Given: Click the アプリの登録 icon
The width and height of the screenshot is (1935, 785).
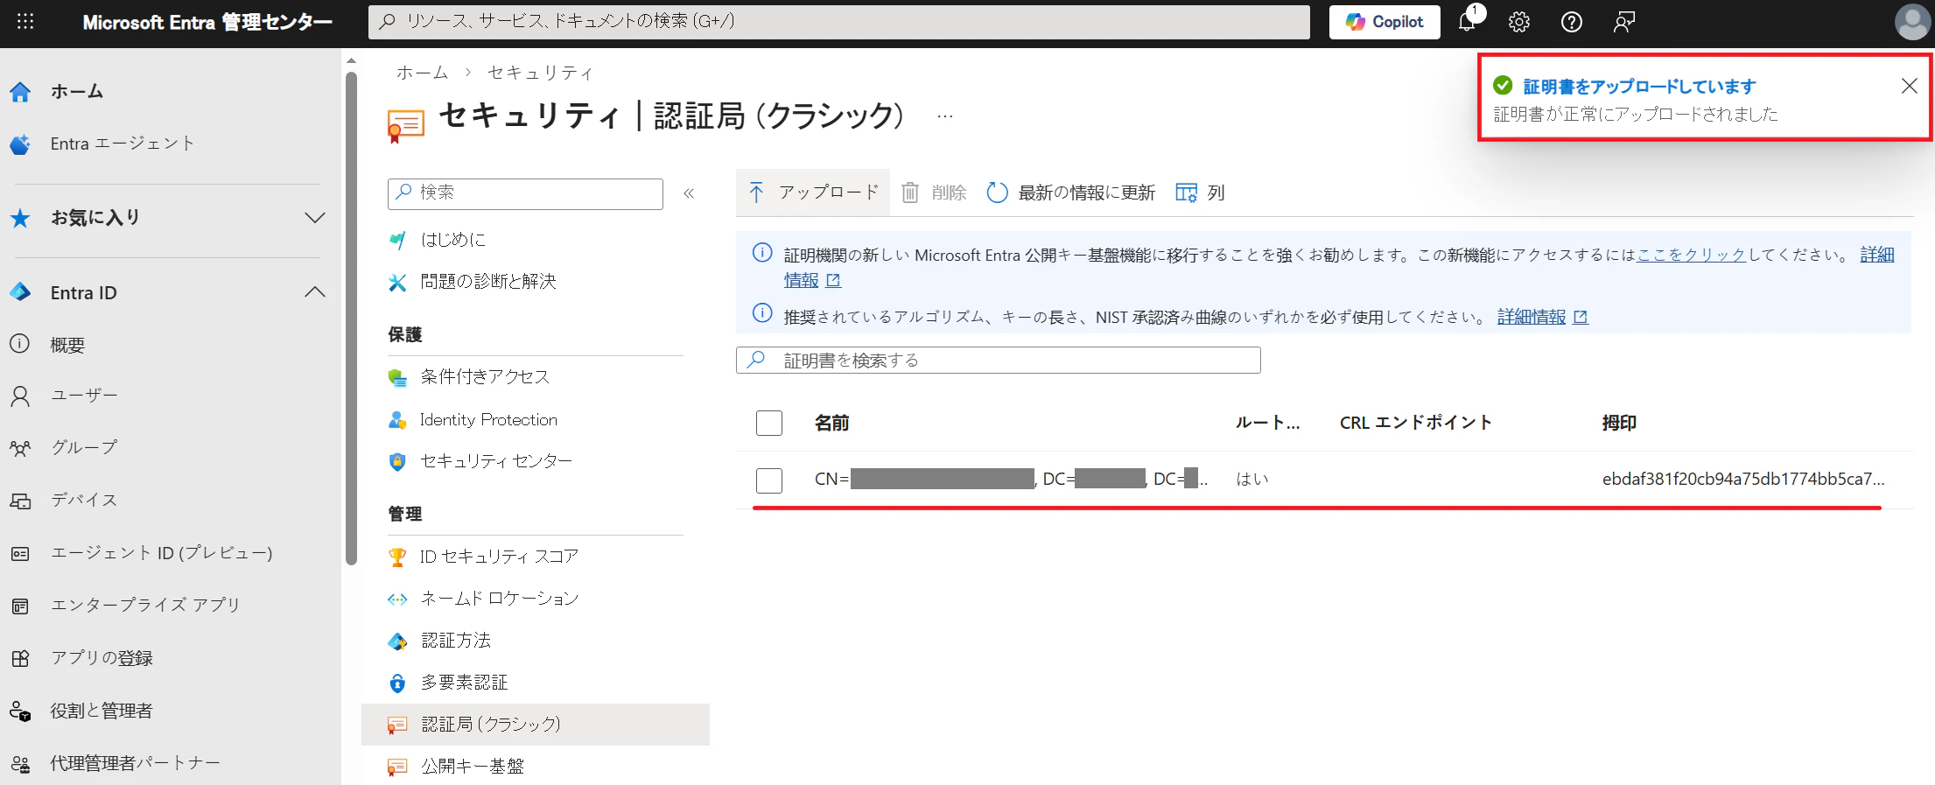Looking at the screenshot, I should [20, 658].
